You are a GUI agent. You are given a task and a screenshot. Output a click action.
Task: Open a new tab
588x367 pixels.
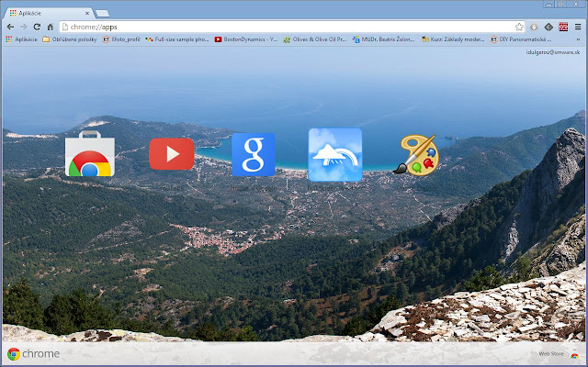coord(102,14)
